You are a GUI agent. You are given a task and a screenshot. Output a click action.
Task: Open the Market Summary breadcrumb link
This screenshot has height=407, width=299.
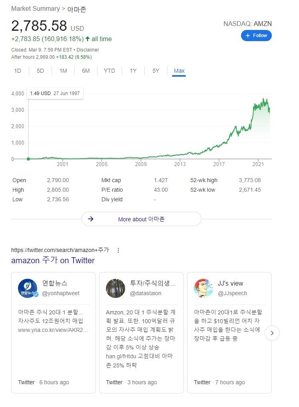[36, 9]
